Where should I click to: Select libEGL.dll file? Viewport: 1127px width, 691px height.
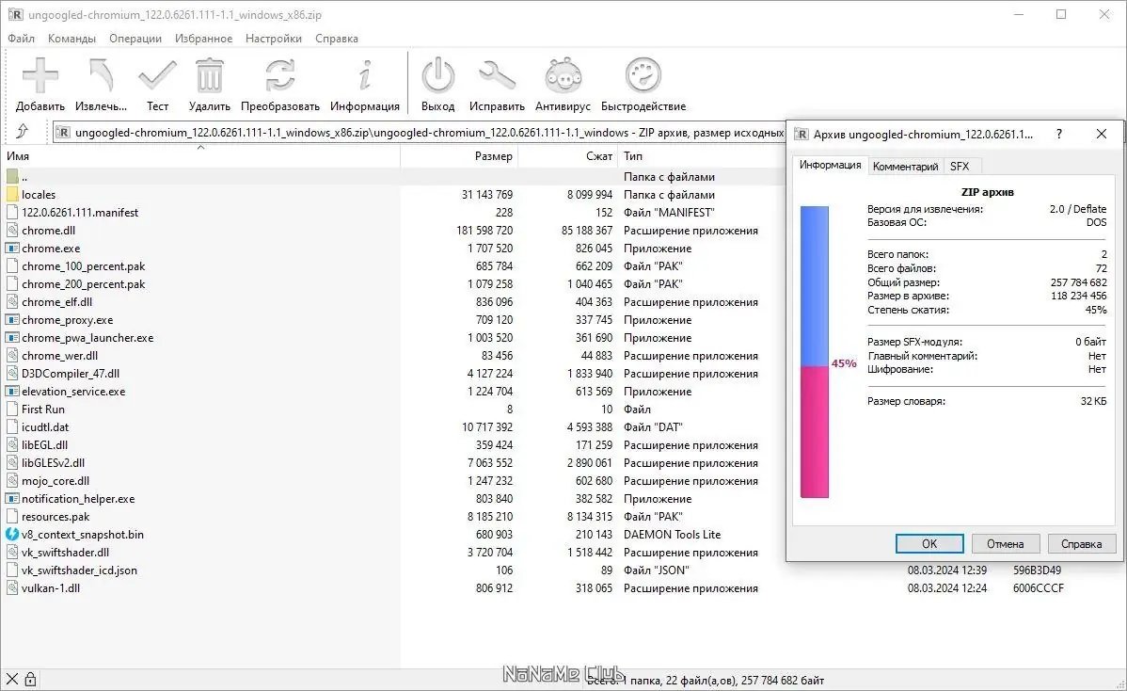click(44, 445)
